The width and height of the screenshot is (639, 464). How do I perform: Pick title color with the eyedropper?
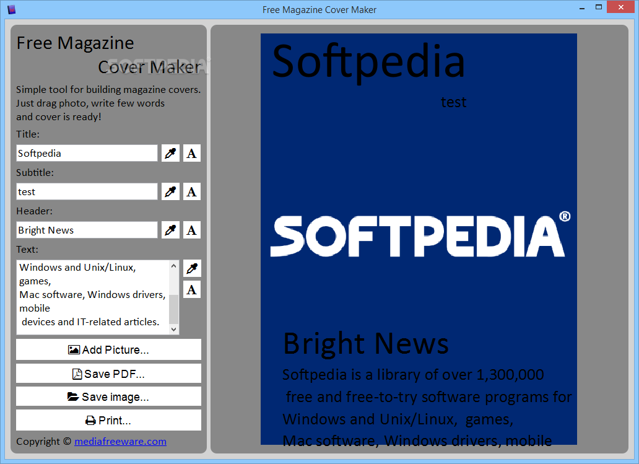[x=170, y=153]
